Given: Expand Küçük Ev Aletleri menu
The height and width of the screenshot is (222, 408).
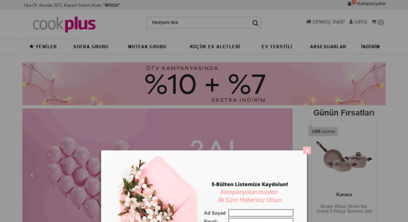Looking at the screenshot, I should (215, 47).
